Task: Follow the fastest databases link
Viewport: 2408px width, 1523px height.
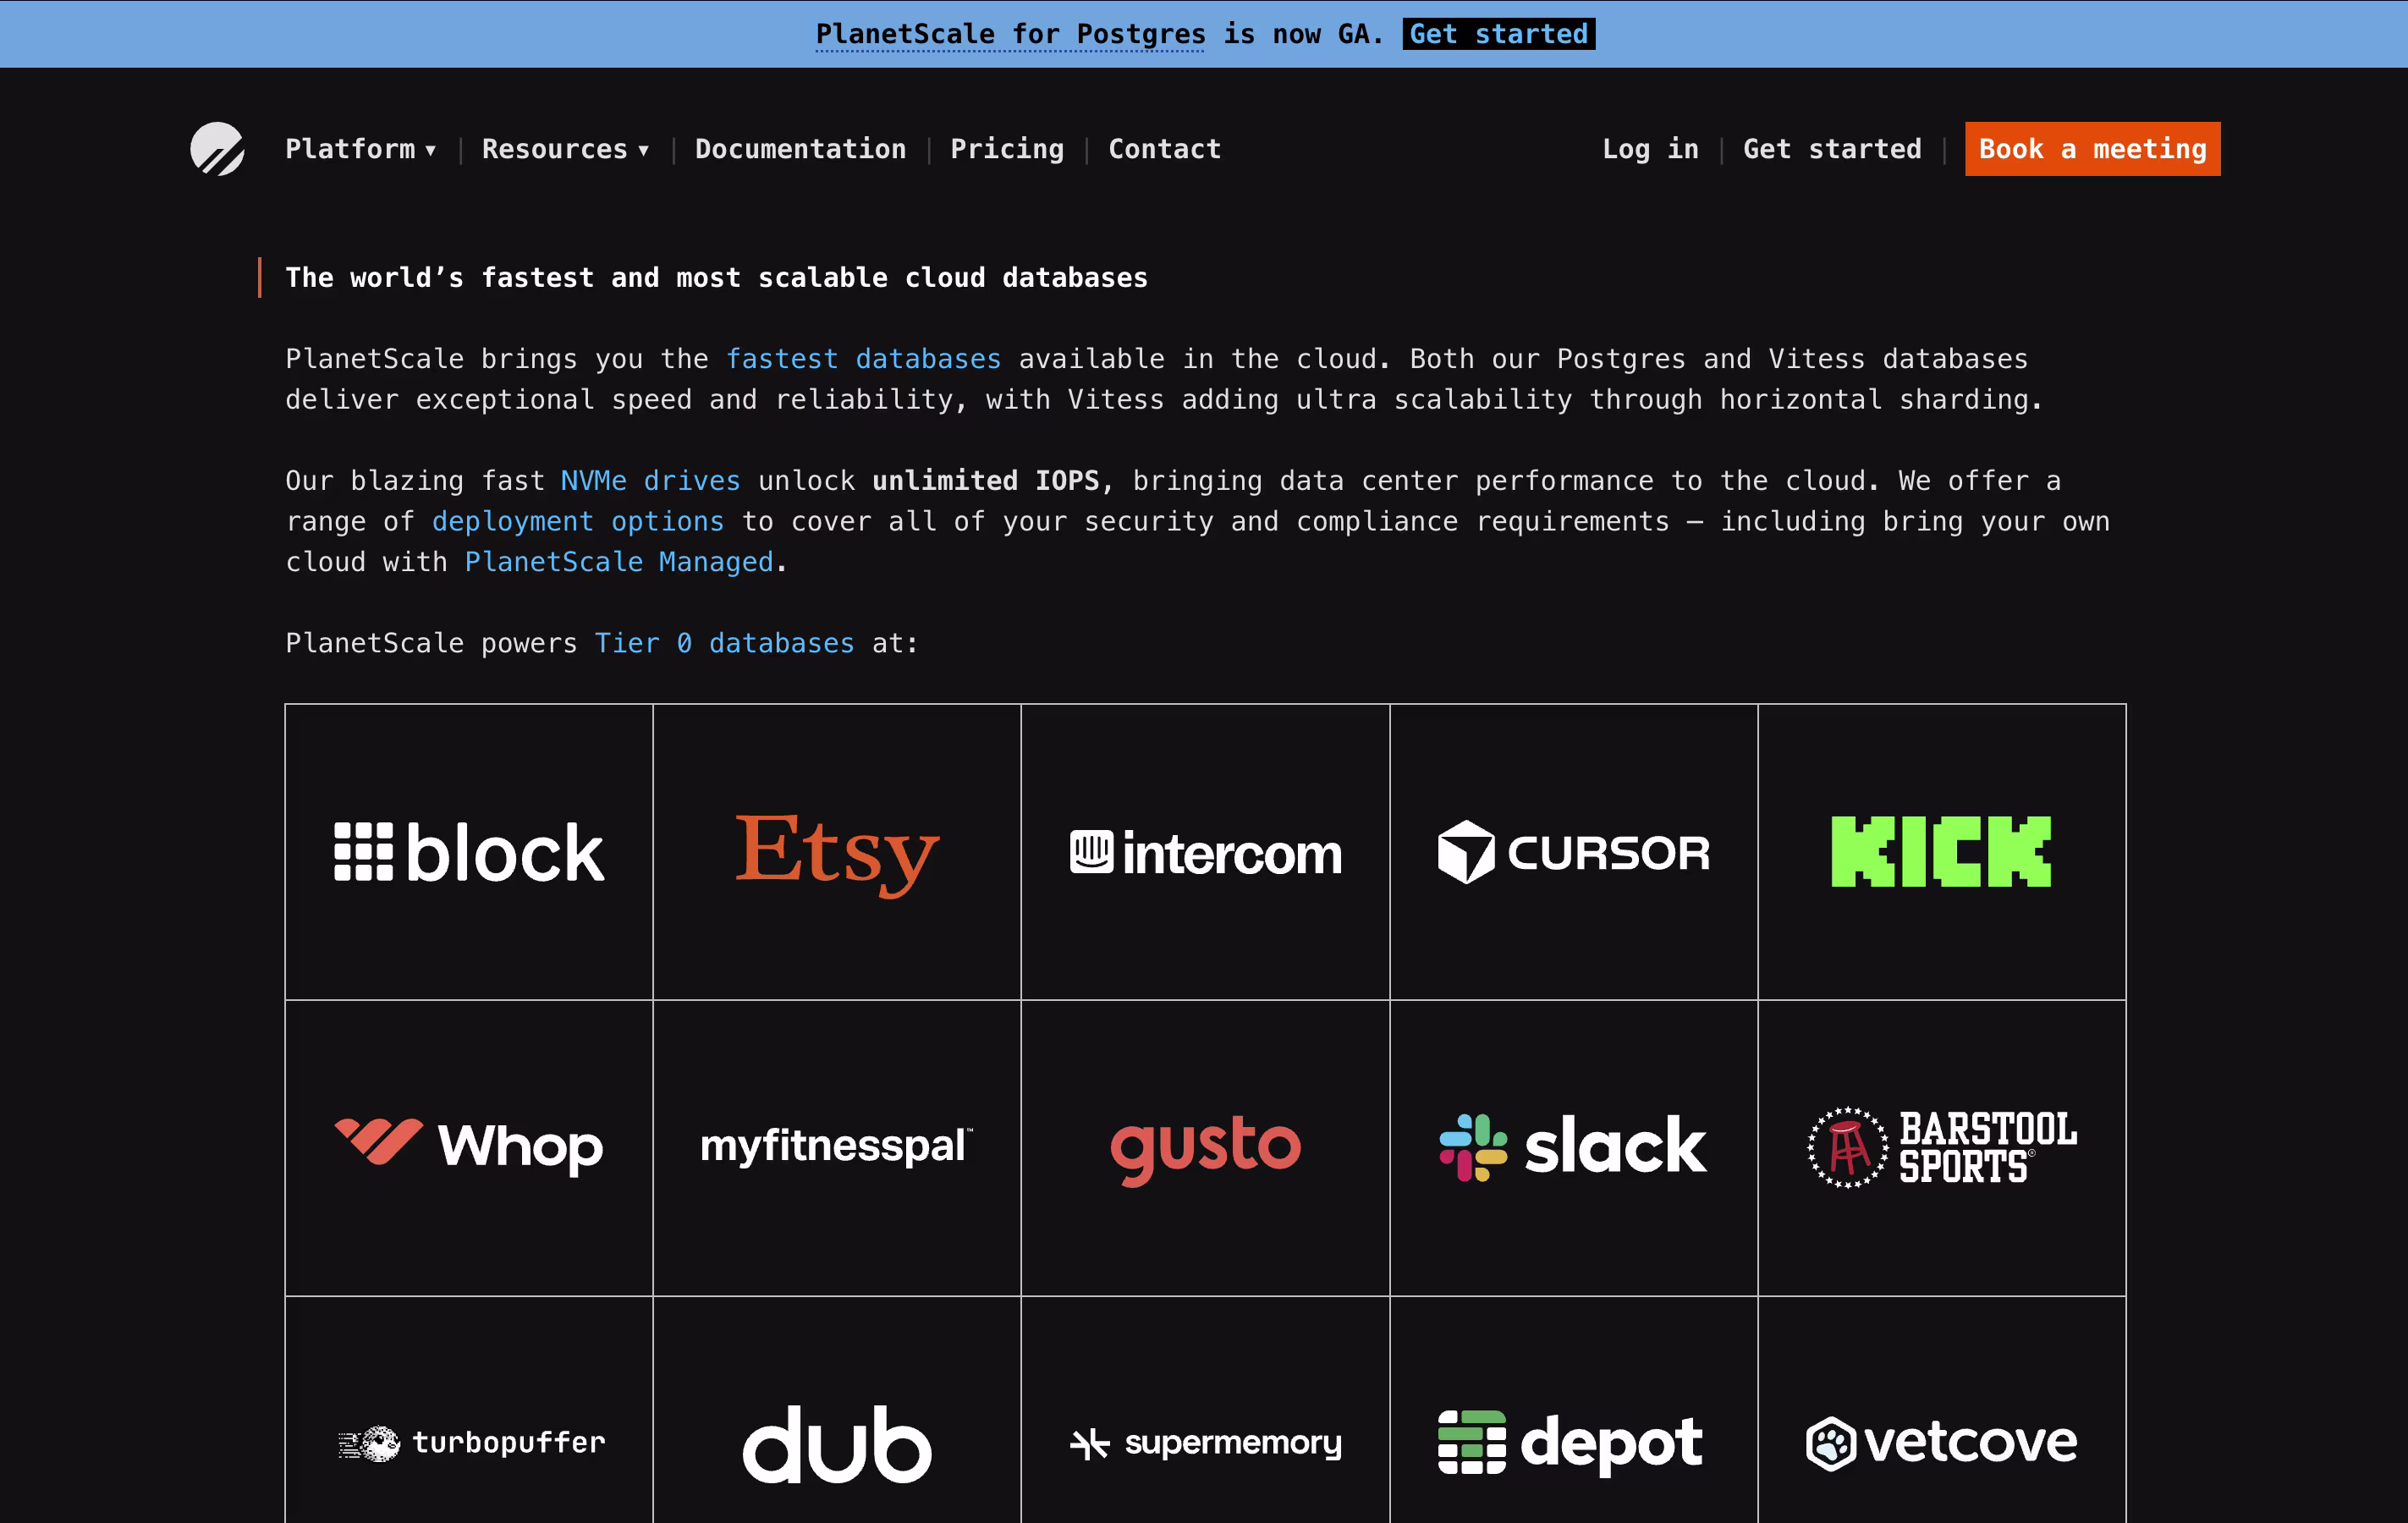Action: coord(863,359)
